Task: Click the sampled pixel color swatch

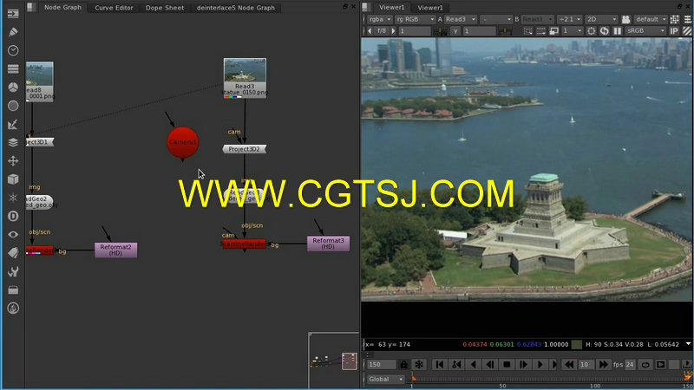Action: pyautogui.click(x=576, y=344)
